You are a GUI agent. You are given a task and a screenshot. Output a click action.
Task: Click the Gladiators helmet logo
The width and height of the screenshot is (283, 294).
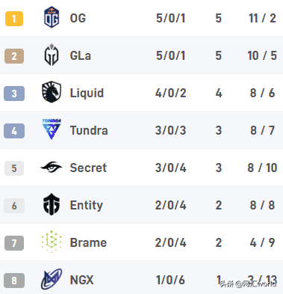[52, 55]
